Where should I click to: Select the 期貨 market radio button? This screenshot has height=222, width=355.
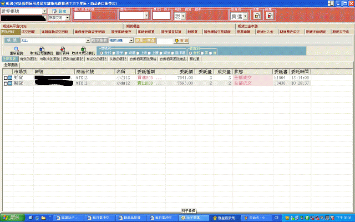point(161,53)
